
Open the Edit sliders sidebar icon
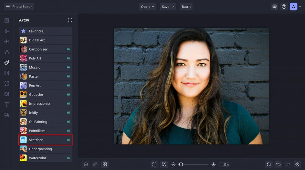(6, 31)
